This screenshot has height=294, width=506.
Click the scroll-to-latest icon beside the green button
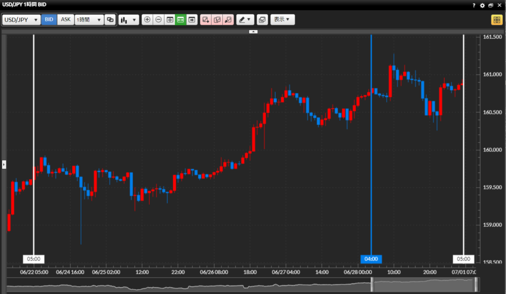pyautogui.click(x=192, y=20)
